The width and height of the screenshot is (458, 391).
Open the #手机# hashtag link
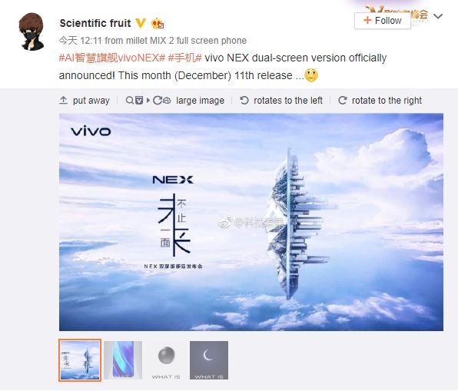(x=185, y=58)
